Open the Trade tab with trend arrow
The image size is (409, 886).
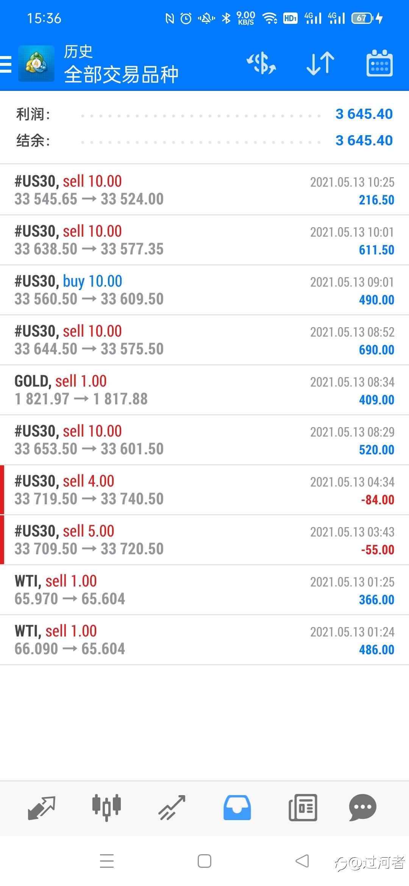(x=172, y=808)
